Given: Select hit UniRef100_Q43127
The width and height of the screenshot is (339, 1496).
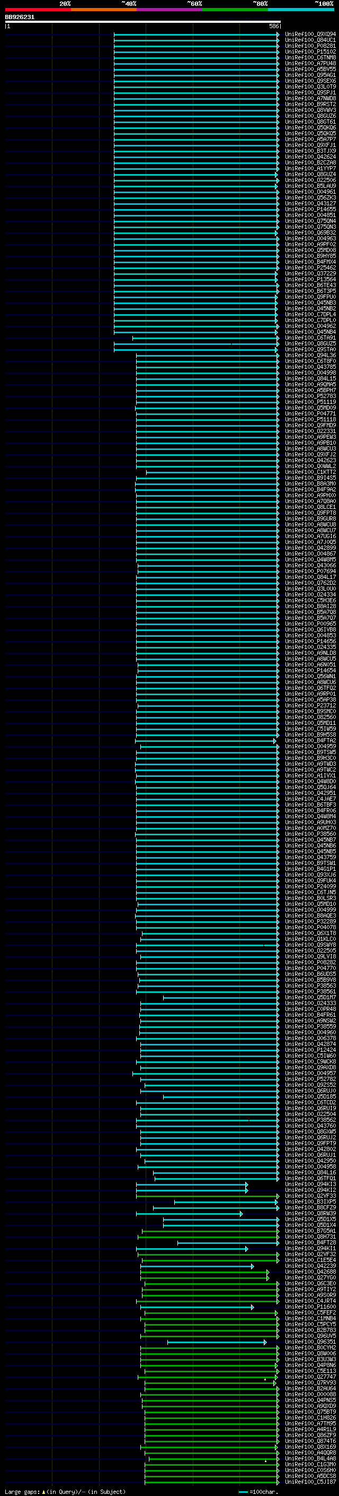Looking at the screenshot, I should pyautogui.click(x=310, y=203).
